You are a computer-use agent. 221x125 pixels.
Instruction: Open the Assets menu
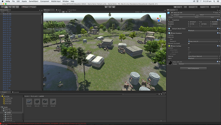point(24,1)
